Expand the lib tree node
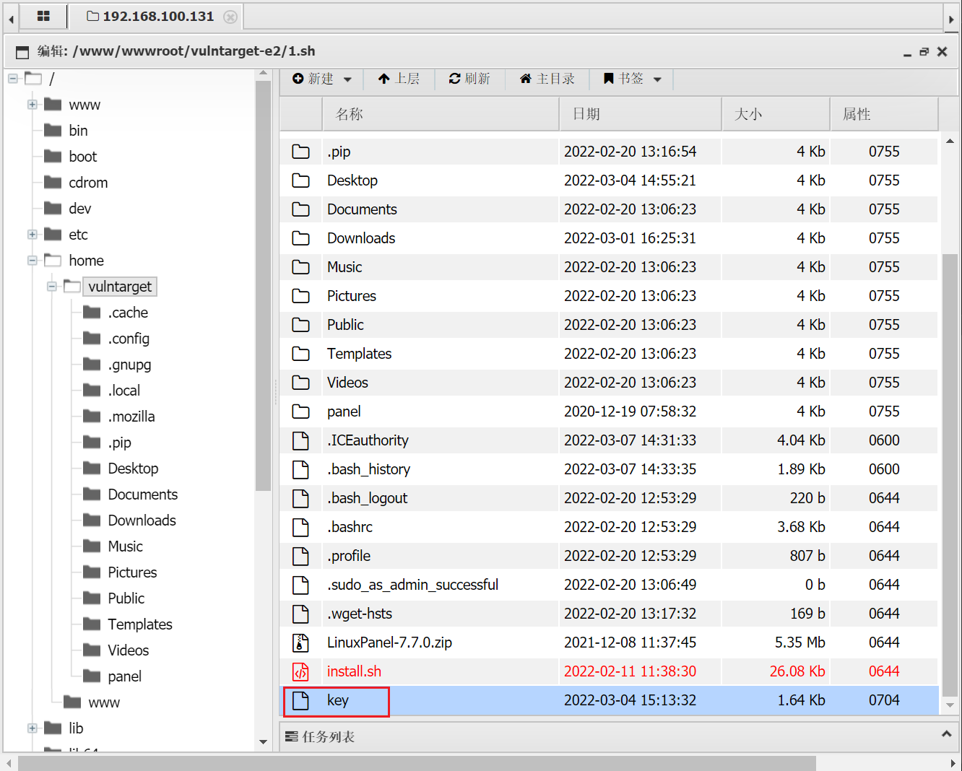The image size is (962, 771). 32,728
